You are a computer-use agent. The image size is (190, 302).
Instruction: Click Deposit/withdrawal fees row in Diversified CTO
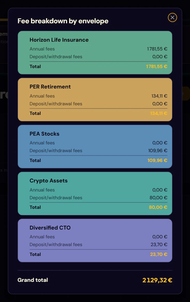pyautogui.click(x=98, y=244)
